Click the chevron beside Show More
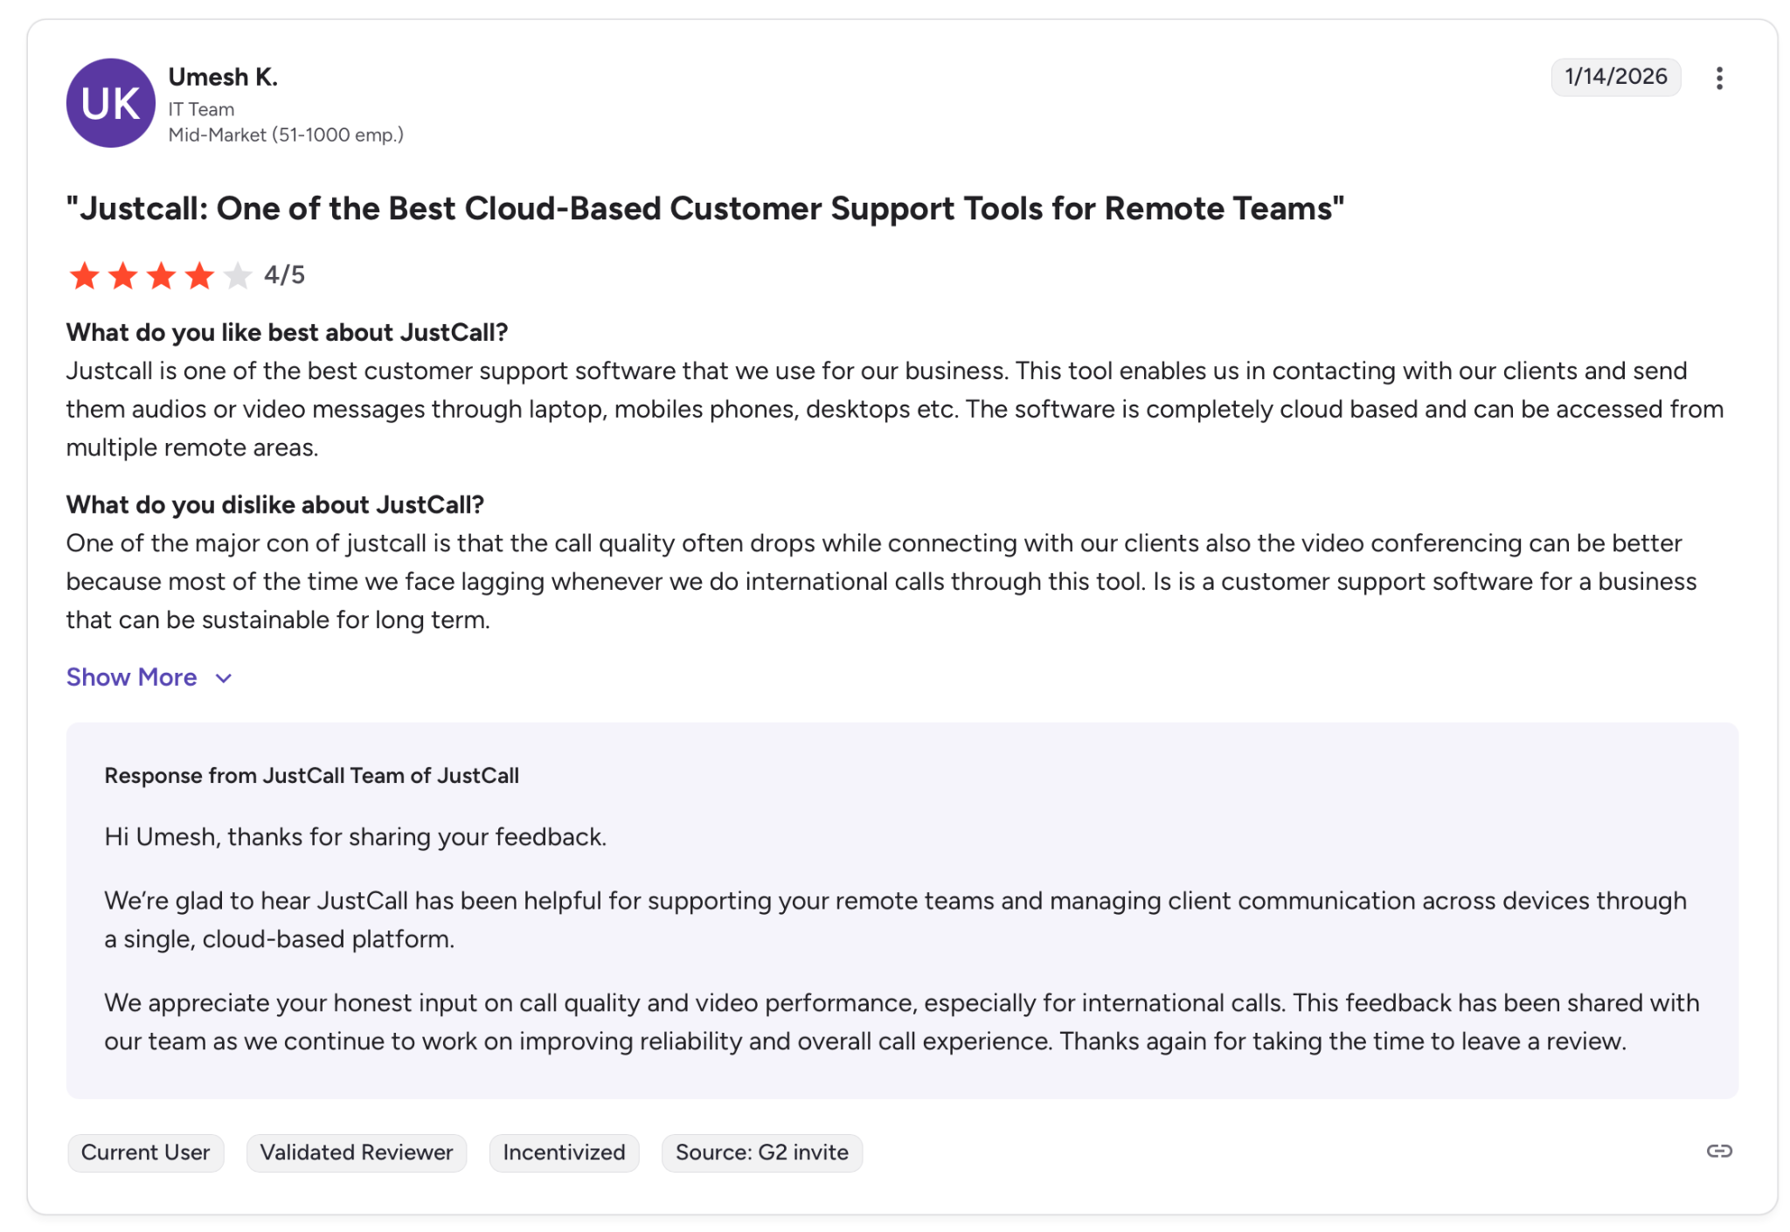 click(x=224, y=678)
